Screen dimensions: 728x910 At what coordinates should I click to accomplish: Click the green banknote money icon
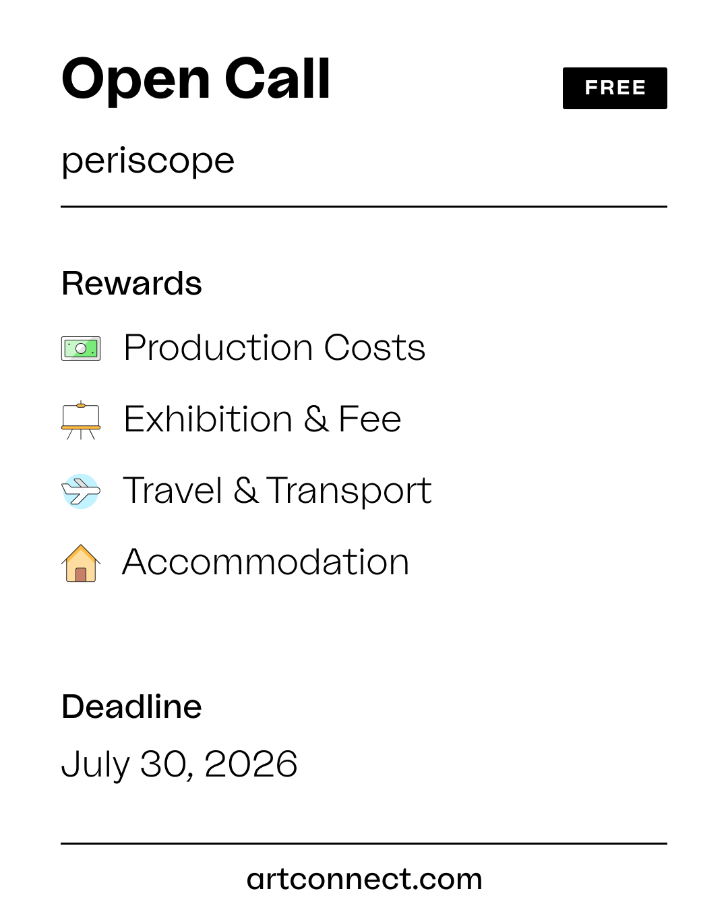81,348
